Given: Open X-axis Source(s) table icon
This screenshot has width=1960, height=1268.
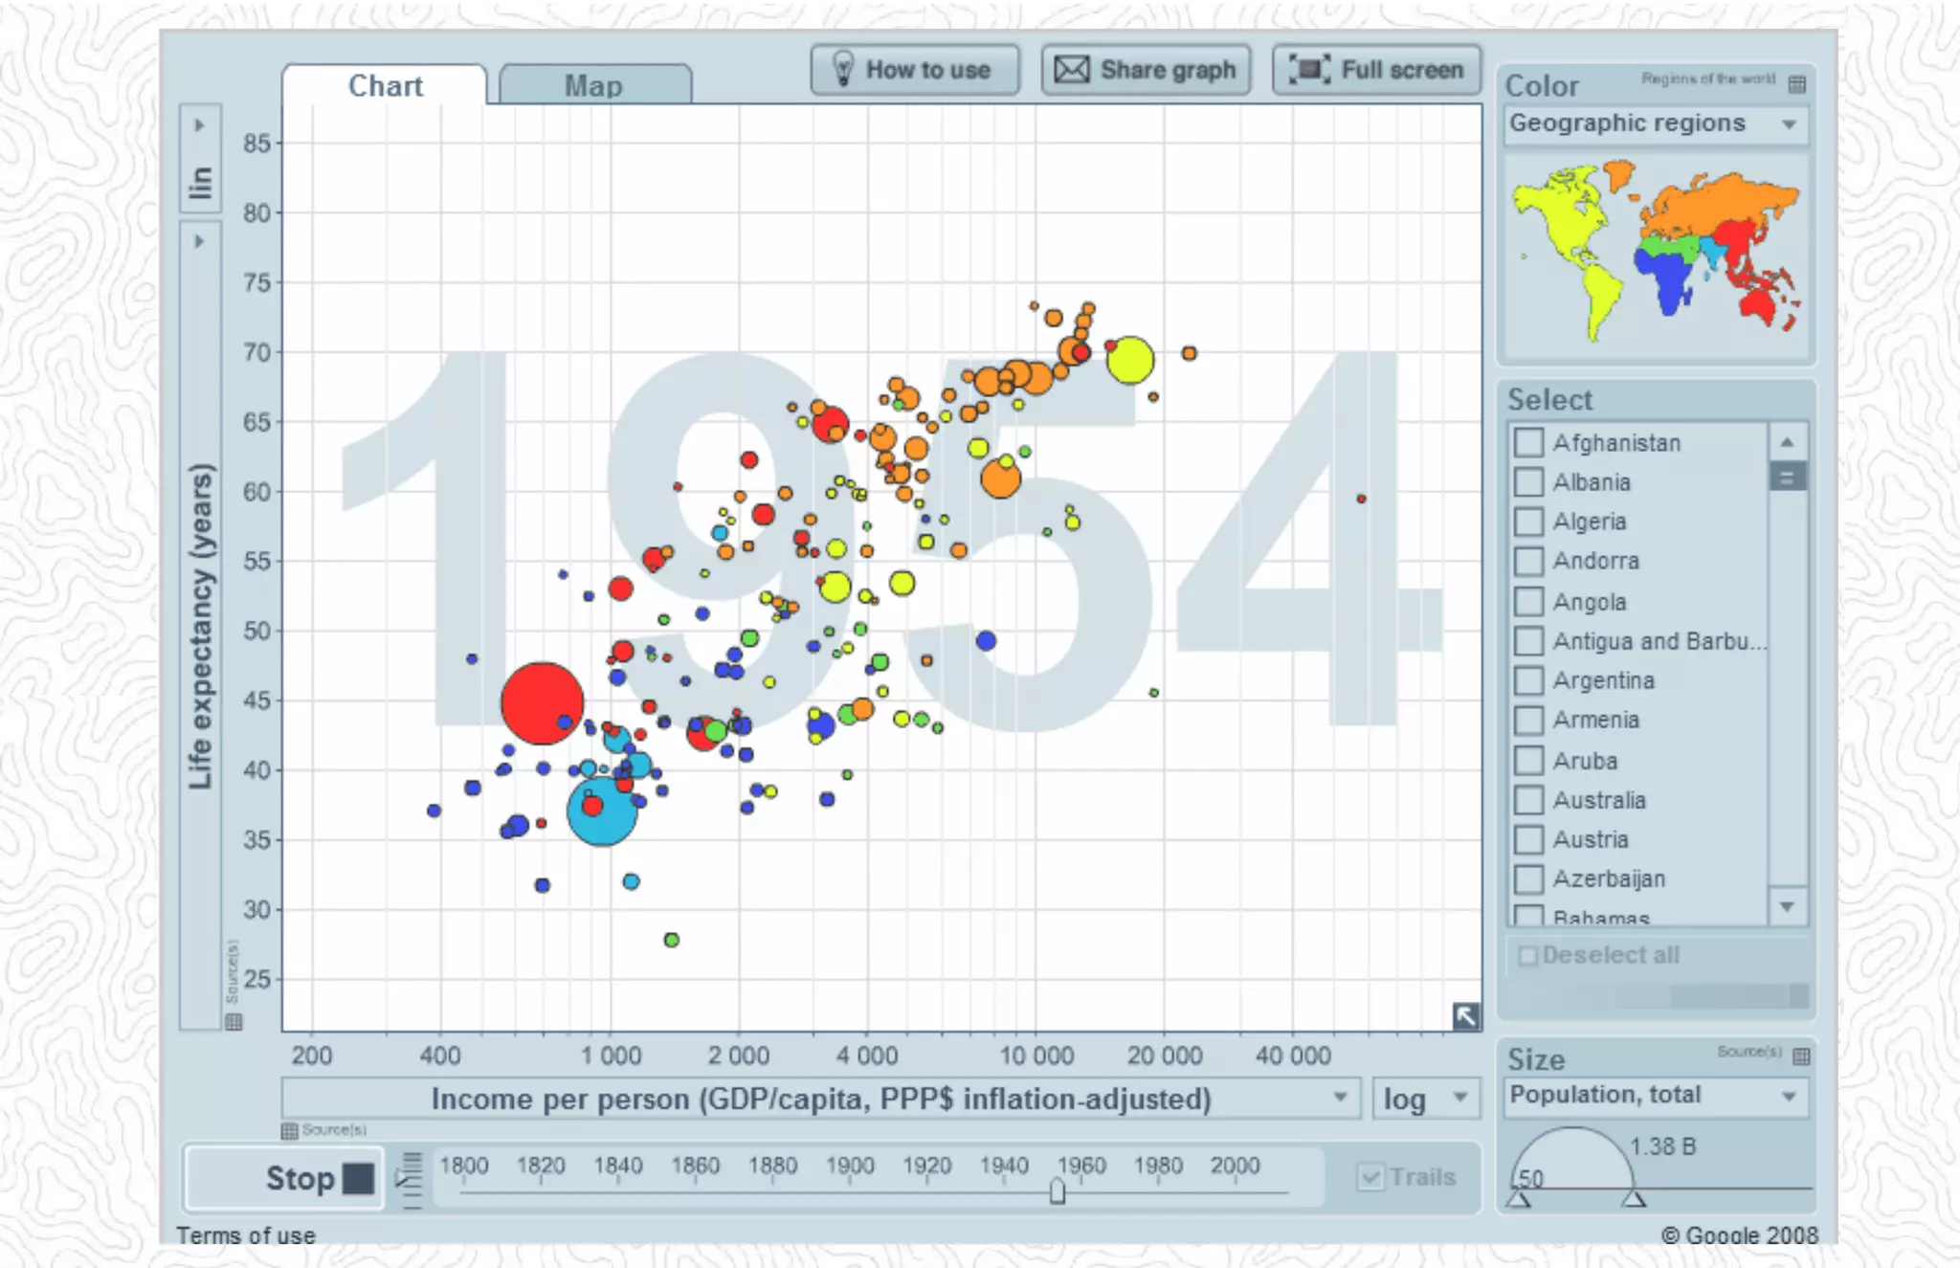Looking at the screenshot, I should [289, 1131].
